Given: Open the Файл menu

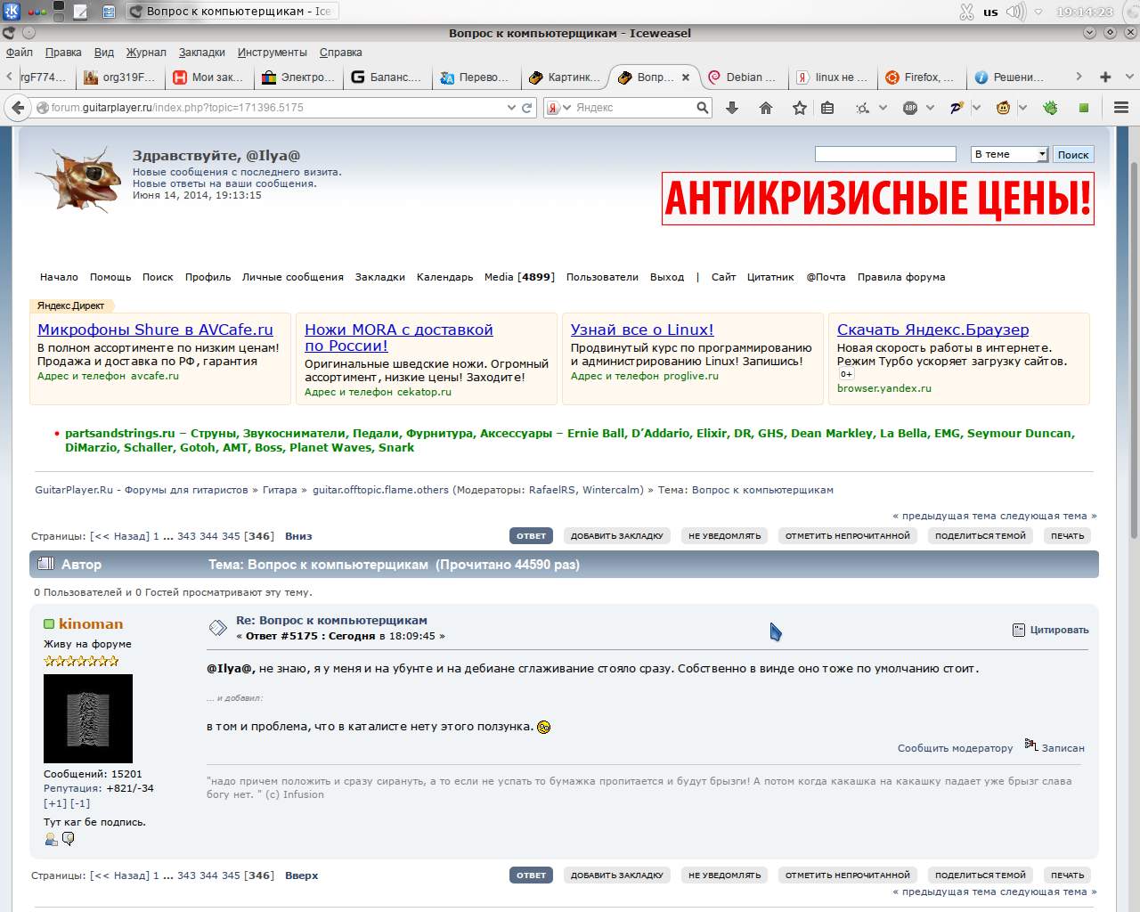Looking at the screenshot, I should (x=20, y=53).
